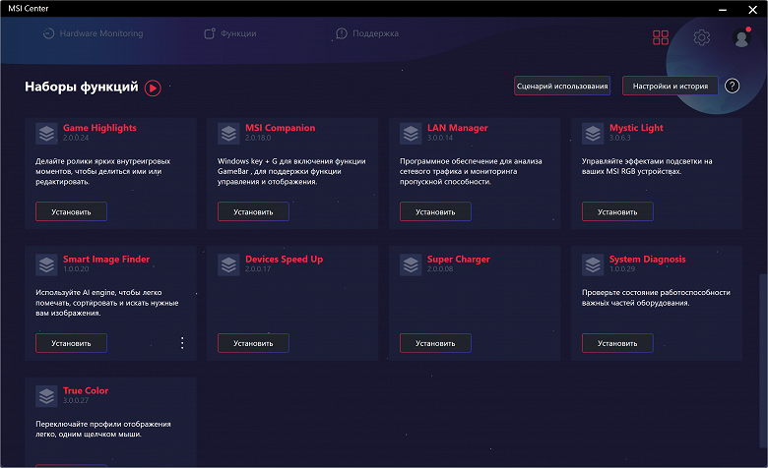The height and width of the screenshot is (468, 768).
Task: Click the LAN Manager title
Action: click(458, 128)
